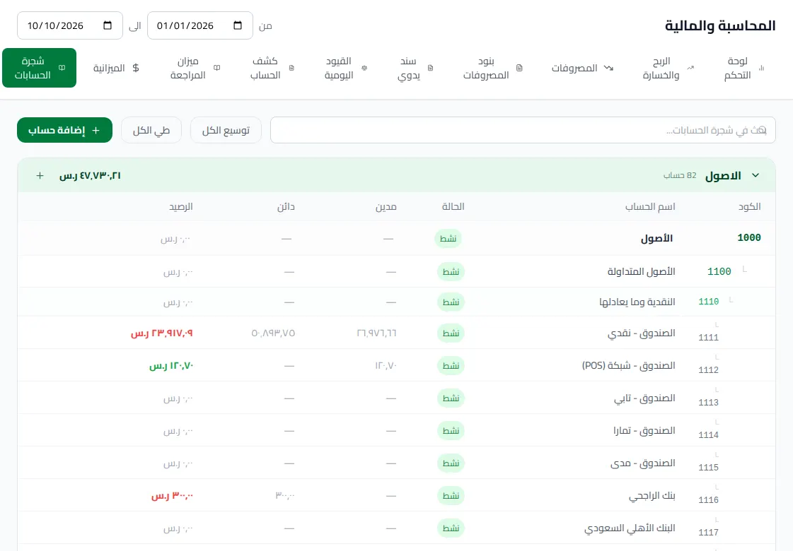Screen dimensions: 793x551
Task: Select الصندوق - شبكة (POS) account
Action: point(629,366)
